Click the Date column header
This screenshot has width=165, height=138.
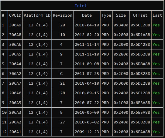pyautogui.click(x=87, y=15)
